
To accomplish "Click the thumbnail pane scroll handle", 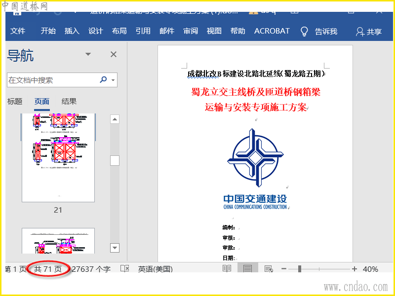I will [115, 161].
